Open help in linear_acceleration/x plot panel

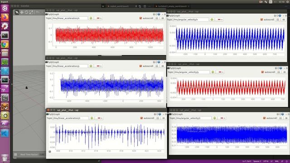click(x=159, y=14)
